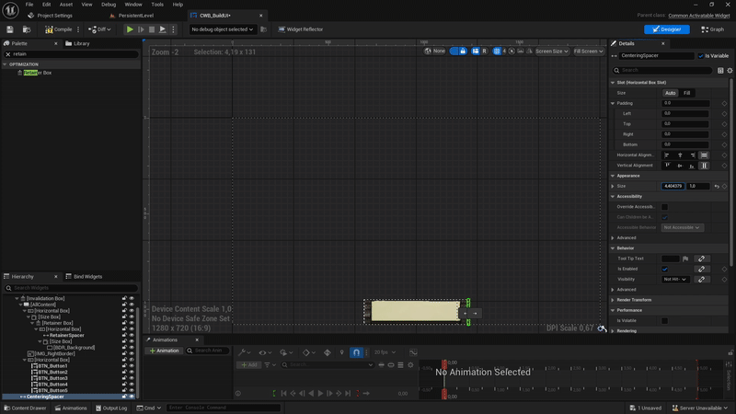The width and height of the screenshot is (736, 414).
Task: Switch to the Graph view
Action: (714, 29)
